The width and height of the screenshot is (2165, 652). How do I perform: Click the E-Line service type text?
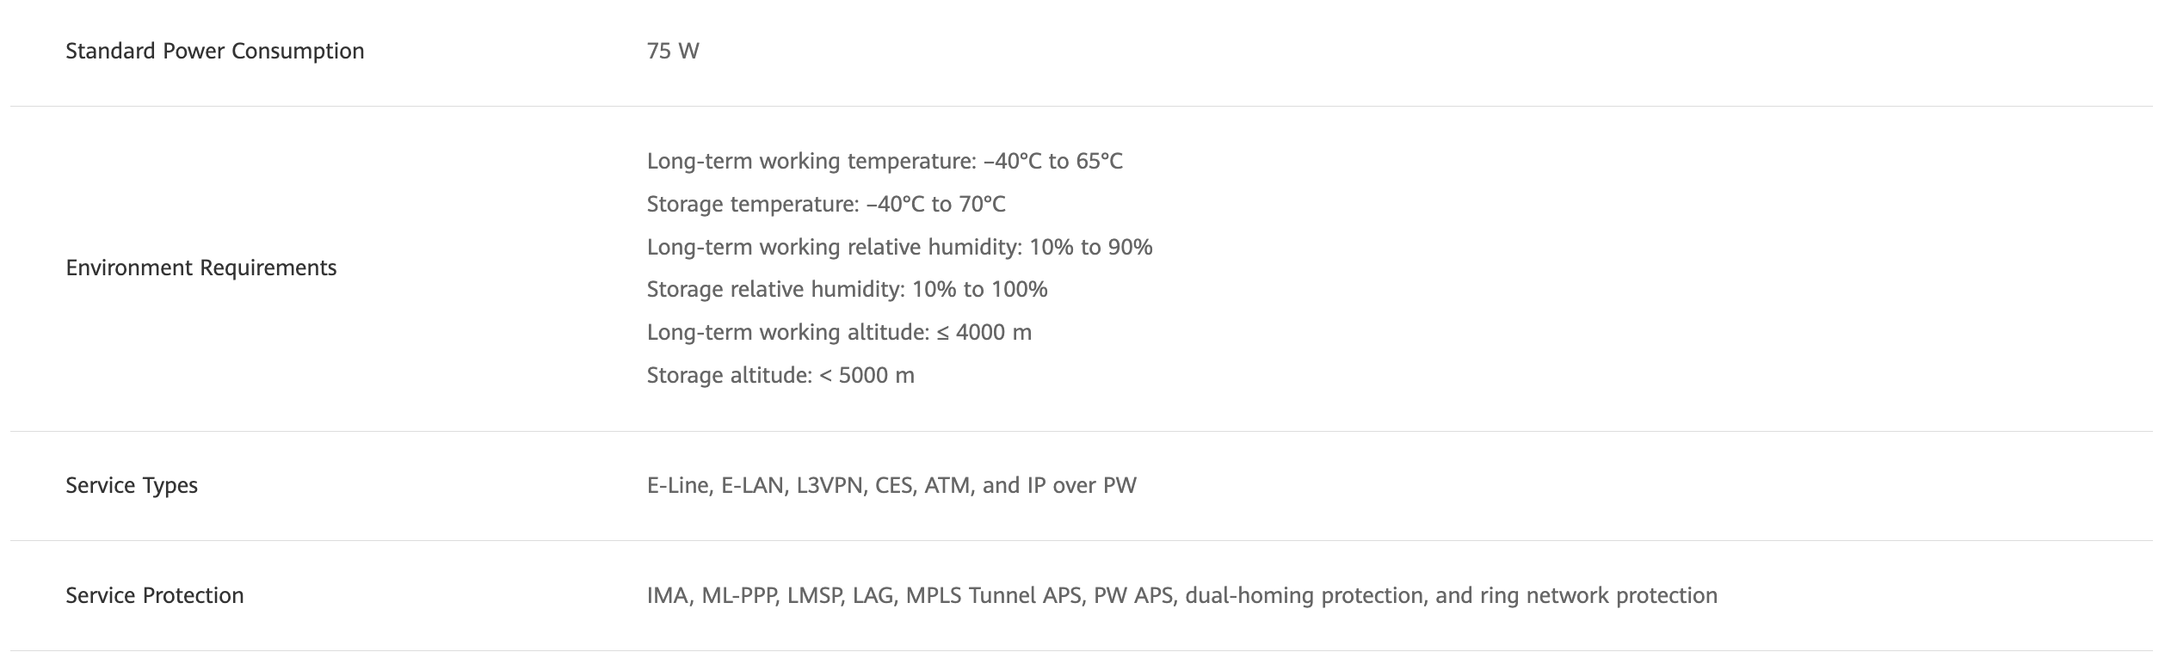pos(679,486)
